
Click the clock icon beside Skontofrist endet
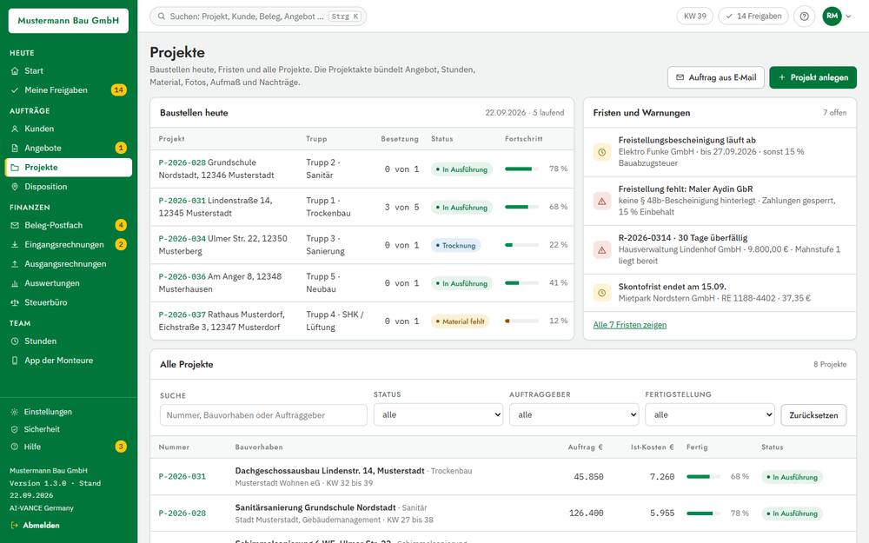[x=602, y=293]
